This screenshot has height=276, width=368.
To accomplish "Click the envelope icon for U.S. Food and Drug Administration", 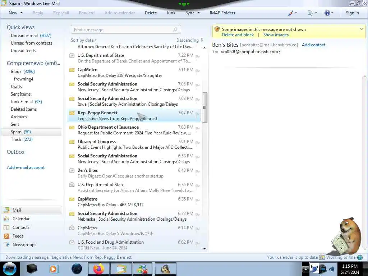I will [x=72, y=242].
